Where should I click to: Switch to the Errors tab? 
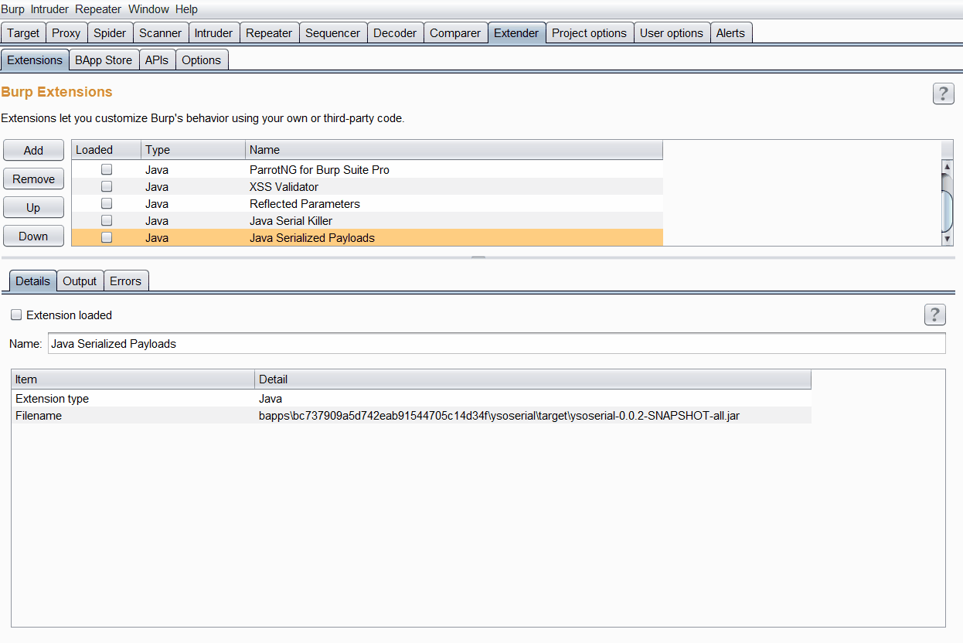[x=125, y=281]
